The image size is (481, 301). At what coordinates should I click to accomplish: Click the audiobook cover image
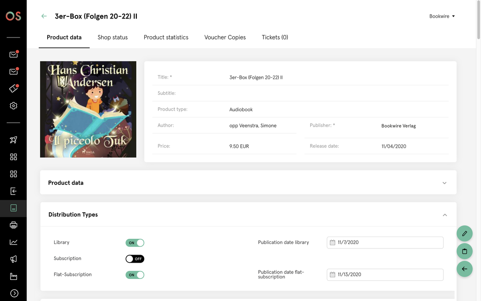point(88,109)
